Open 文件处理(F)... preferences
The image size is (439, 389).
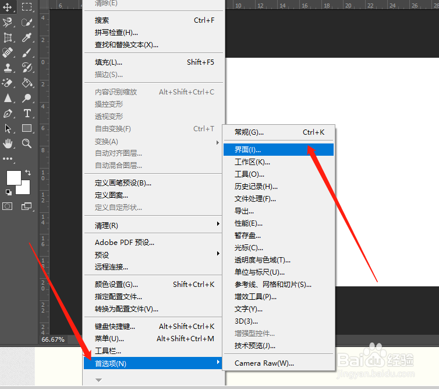tap(278, 199)
